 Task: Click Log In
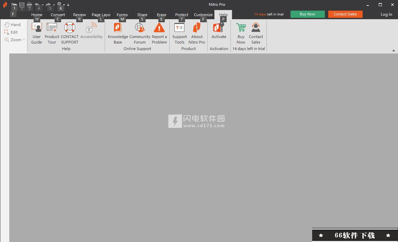(x=386, y=14)
